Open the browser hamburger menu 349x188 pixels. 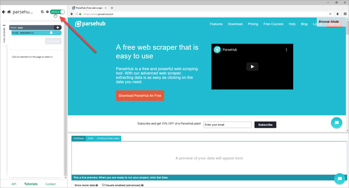345,14
